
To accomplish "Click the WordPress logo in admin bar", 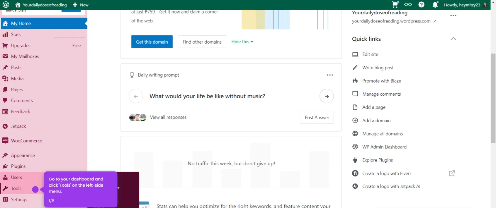I will tap(6, 5).
